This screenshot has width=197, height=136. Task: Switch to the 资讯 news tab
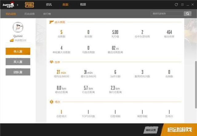[x=49, y=5]
